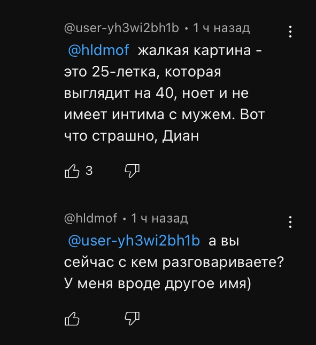Open the @hldmof mention link in first comment

98,50
